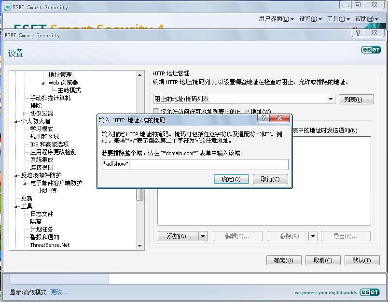The height and width of the screenshot is (302, 388).
Task: Click the tree scrollbar up arrow
Action: (x=140, y=74)
